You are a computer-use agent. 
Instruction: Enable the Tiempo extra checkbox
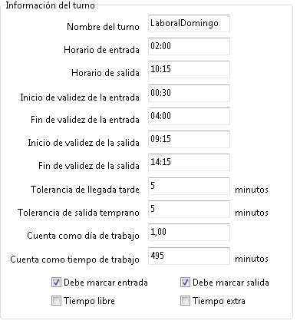[185, 301]
